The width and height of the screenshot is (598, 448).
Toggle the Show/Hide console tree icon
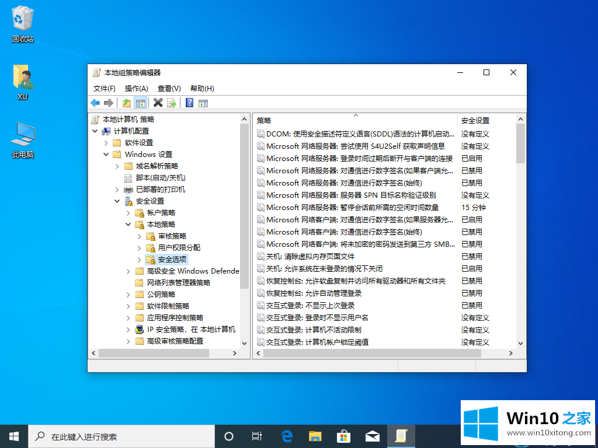[140, 103]
